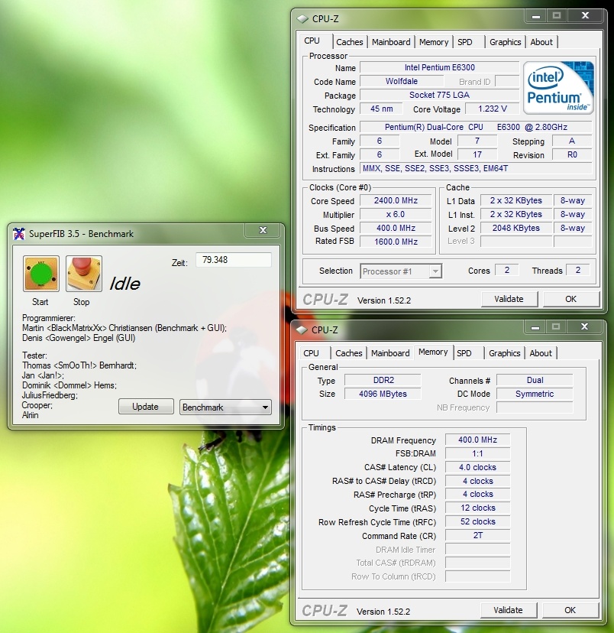Click the Name field Intel Pentium E6300
This screenshot has height=633, width=614.
coord(439,67)
